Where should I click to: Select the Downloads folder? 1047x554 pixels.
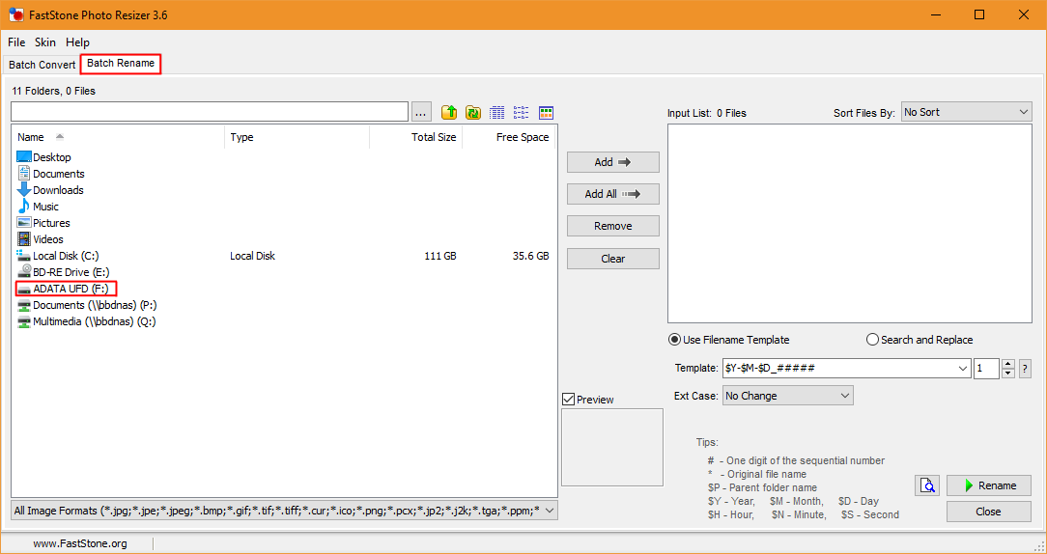point(50,190)
